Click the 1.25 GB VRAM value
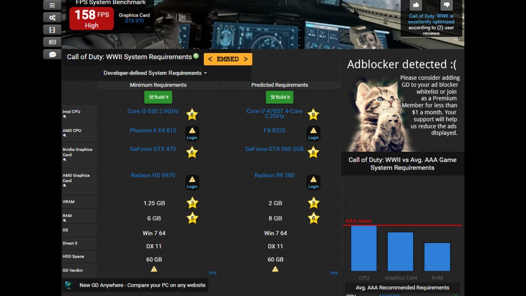526x296 pixels. [x=154, y=203]
